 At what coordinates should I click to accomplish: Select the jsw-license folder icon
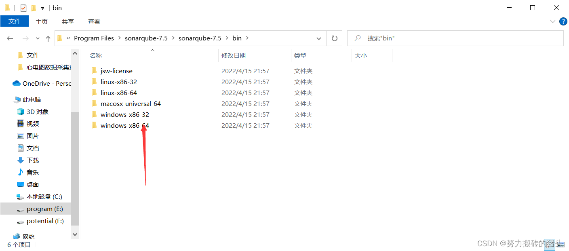click(94, 71)
